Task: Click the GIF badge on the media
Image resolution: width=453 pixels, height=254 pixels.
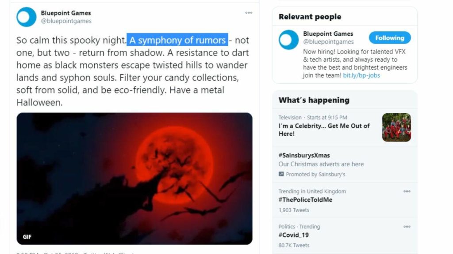Action: (x=27, y=237)
